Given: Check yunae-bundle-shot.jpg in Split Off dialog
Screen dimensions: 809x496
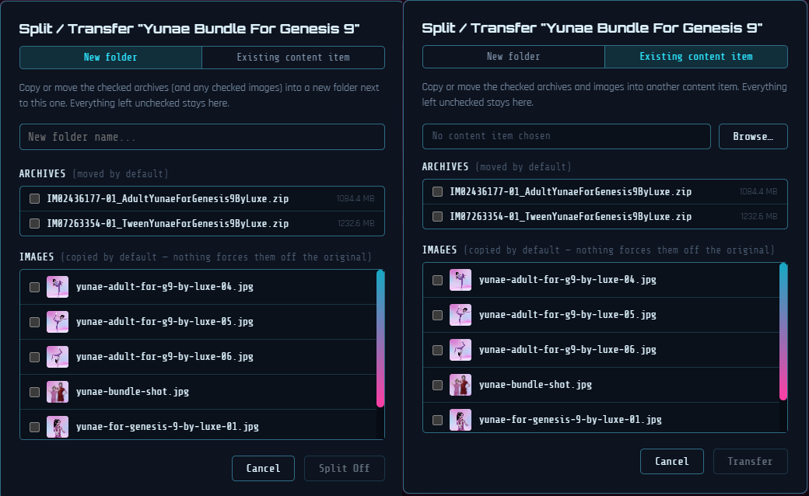Looking at the screenshot, I should click(34, 393).
